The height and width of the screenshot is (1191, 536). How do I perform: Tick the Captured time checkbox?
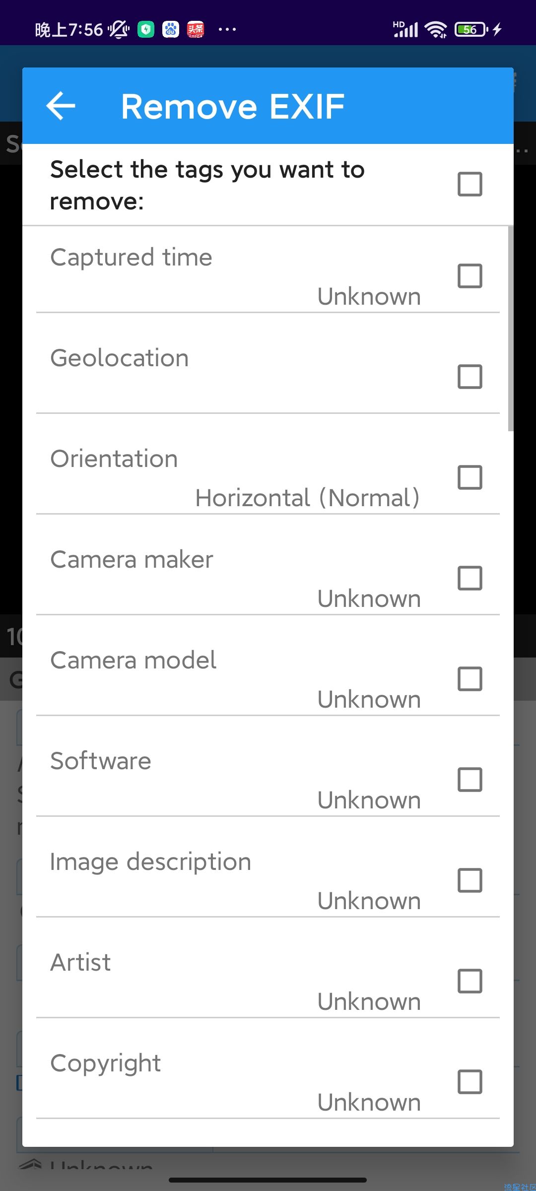tap(470, 276)
